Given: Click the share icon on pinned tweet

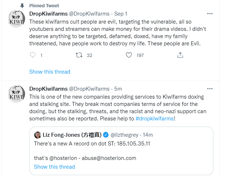Looking at the screenshot, I should pos(180,55).
